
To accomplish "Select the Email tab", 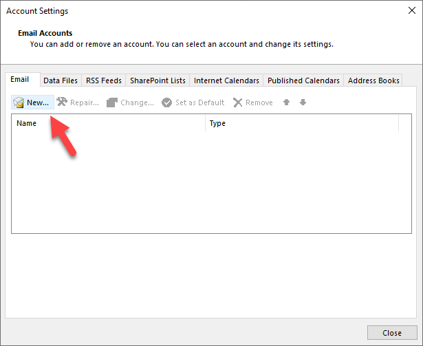I will pos(23,79).
